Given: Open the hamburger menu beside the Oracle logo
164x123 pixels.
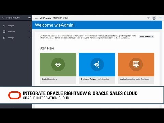Looking at the screenshot, I should tap(36, 18).
